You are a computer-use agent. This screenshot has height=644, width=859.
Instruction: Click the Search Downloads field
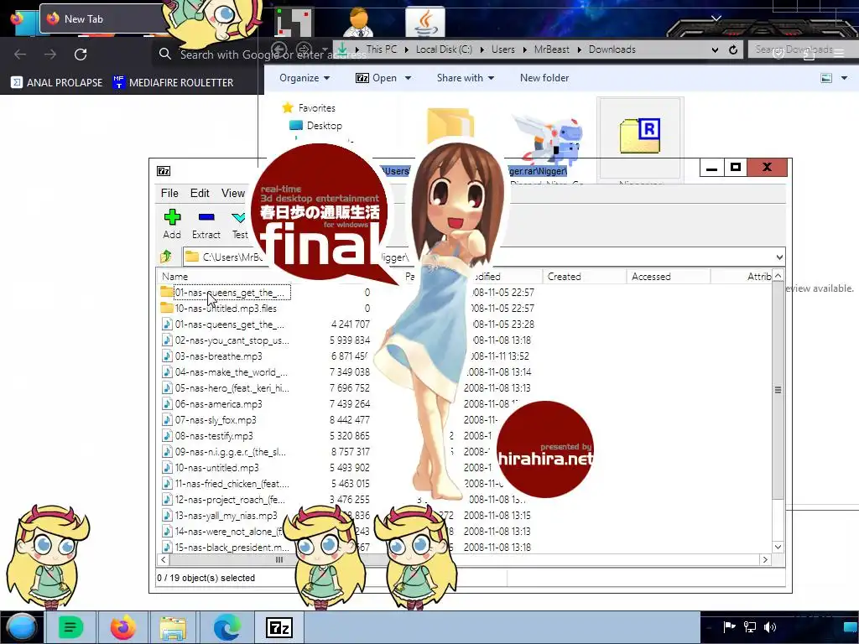[x=801, y=49]
